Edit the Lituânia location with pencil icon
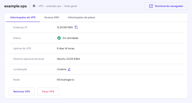The width and height of the screenshot is (192, 103). coord(69,69)
